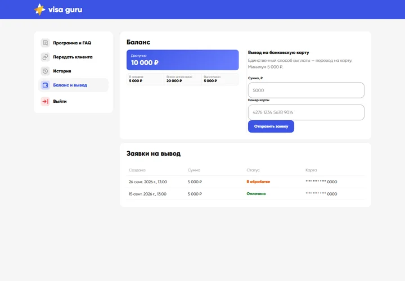
Task: Click the В заявках 5 000 ₽ cell
Action: click(x=145, y=79)
